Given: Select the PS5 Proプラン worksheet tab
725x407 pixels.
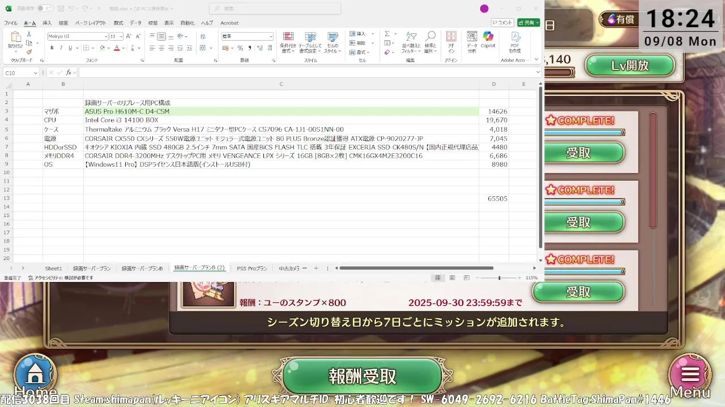Looking at the screenshot, I should pyautogui.click(x=252, y=269).
